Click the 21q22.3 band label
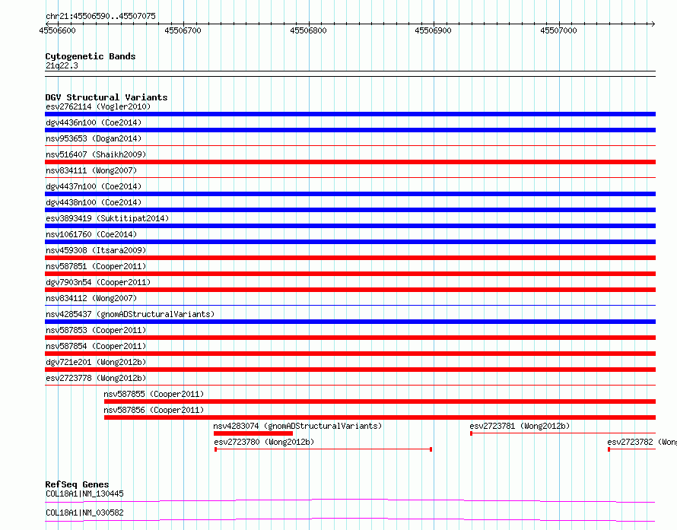The height and width of the screenshot is (530, 677). [x=62, y=65]
